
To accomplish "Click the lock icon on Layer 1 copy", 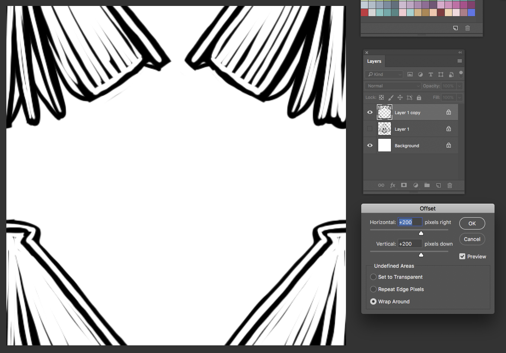I will coord(449,112).
